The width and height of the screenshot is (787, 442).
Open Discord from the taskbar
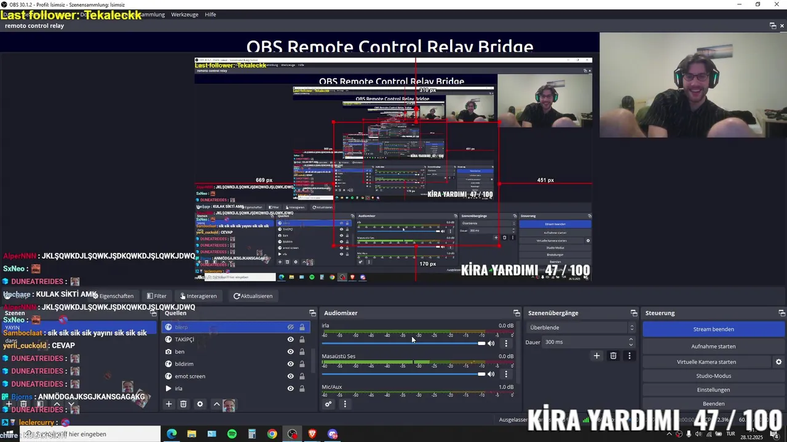pos(333,434)
